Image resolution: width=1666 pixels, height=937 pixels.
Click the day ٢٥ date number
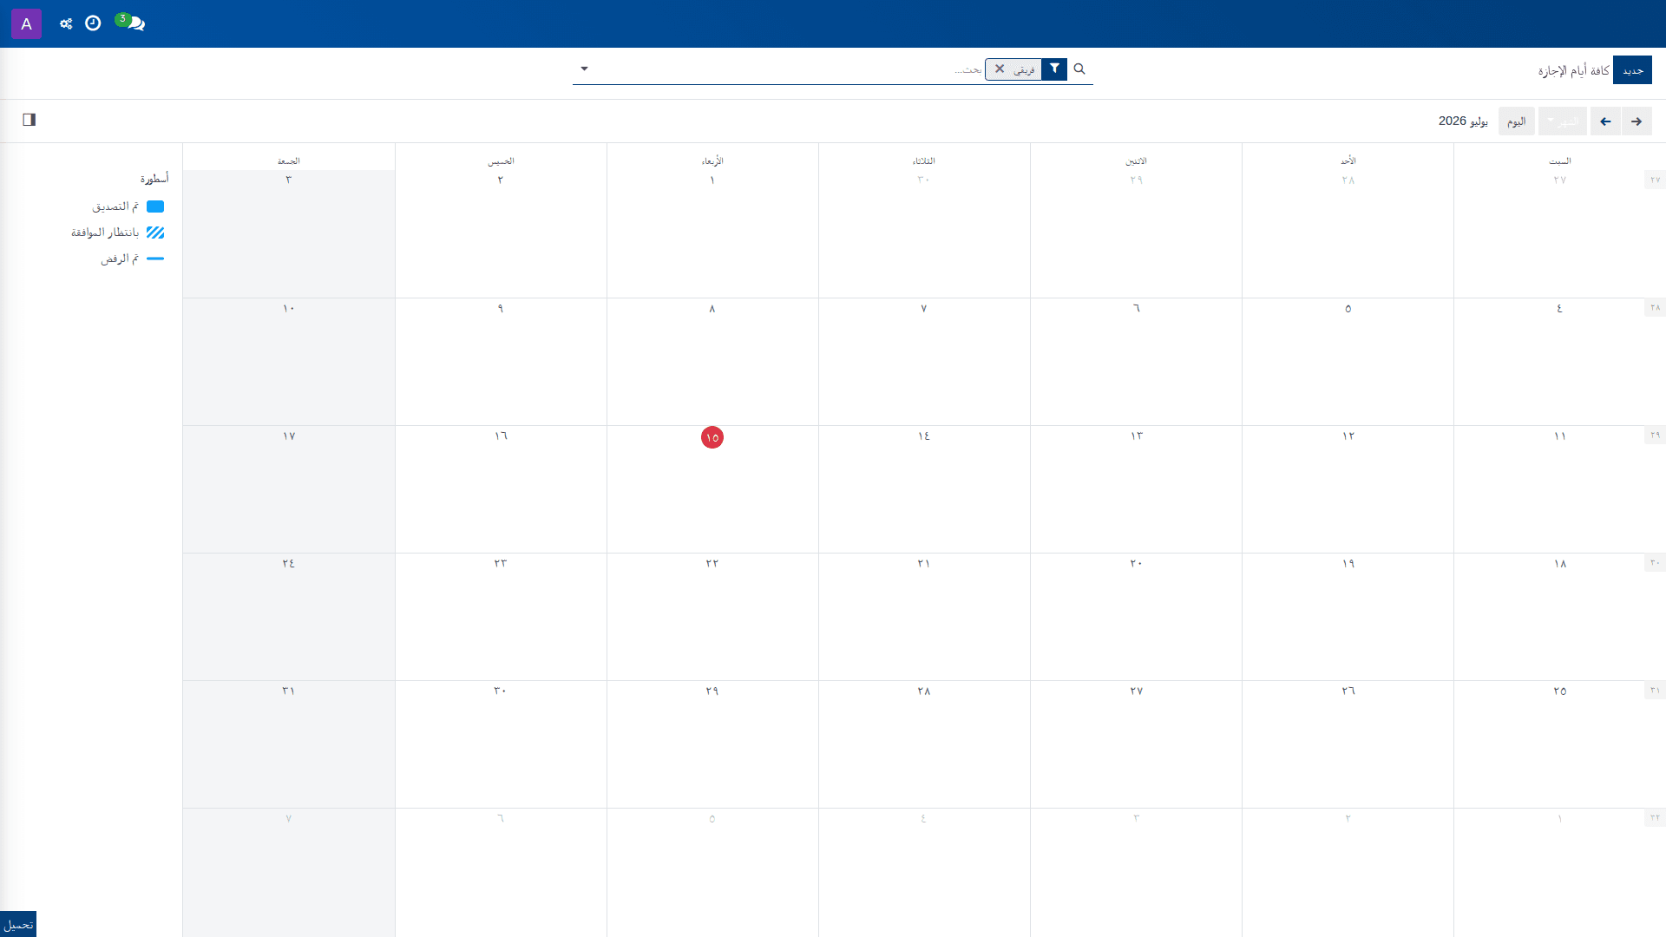tap(1559, 691)
